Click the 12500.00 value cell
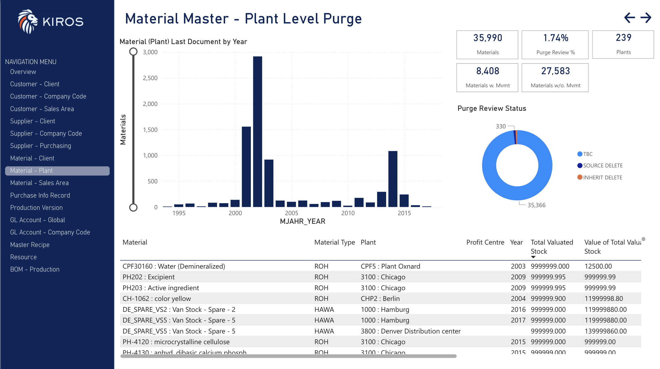The image size is (660, 369). 598,266
